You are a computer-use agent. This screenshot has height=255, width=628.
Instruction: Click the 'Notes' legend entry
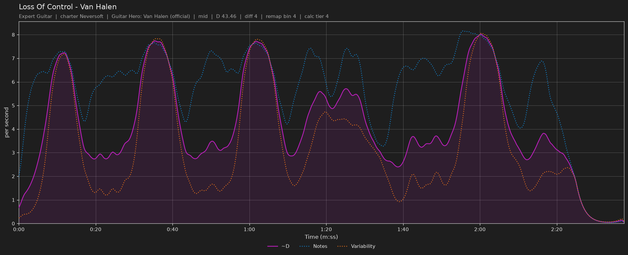(313, 246)
